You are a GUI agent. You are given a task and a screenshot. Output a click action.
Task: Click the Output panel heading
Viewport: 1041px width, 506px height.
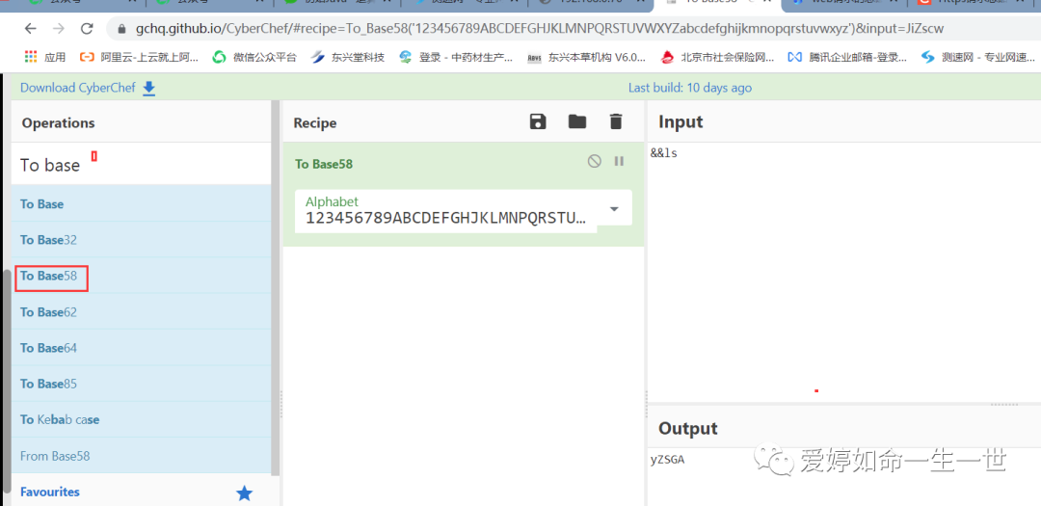688,428
